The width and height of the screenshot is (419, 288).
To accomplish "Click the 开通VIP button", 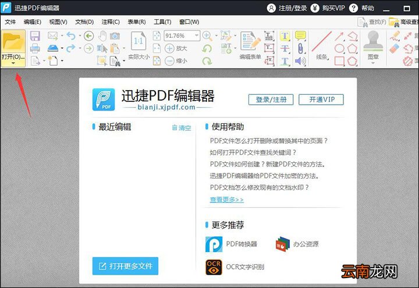I will click(x=321, y=99).
